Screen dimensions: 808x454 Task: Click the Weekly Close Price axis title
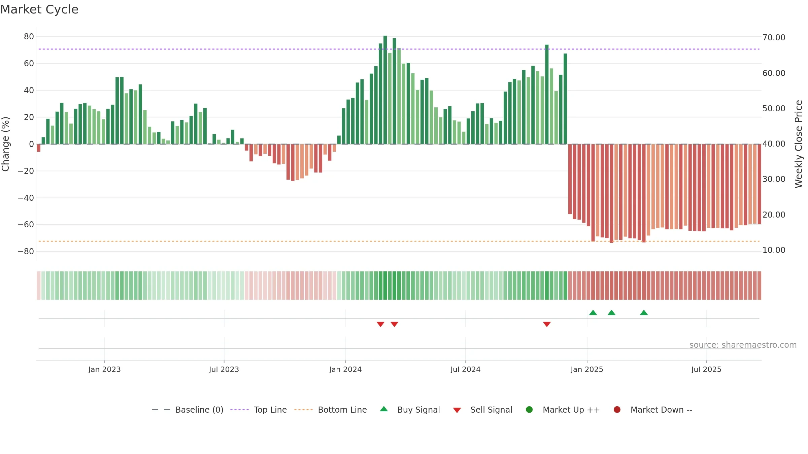799,144
